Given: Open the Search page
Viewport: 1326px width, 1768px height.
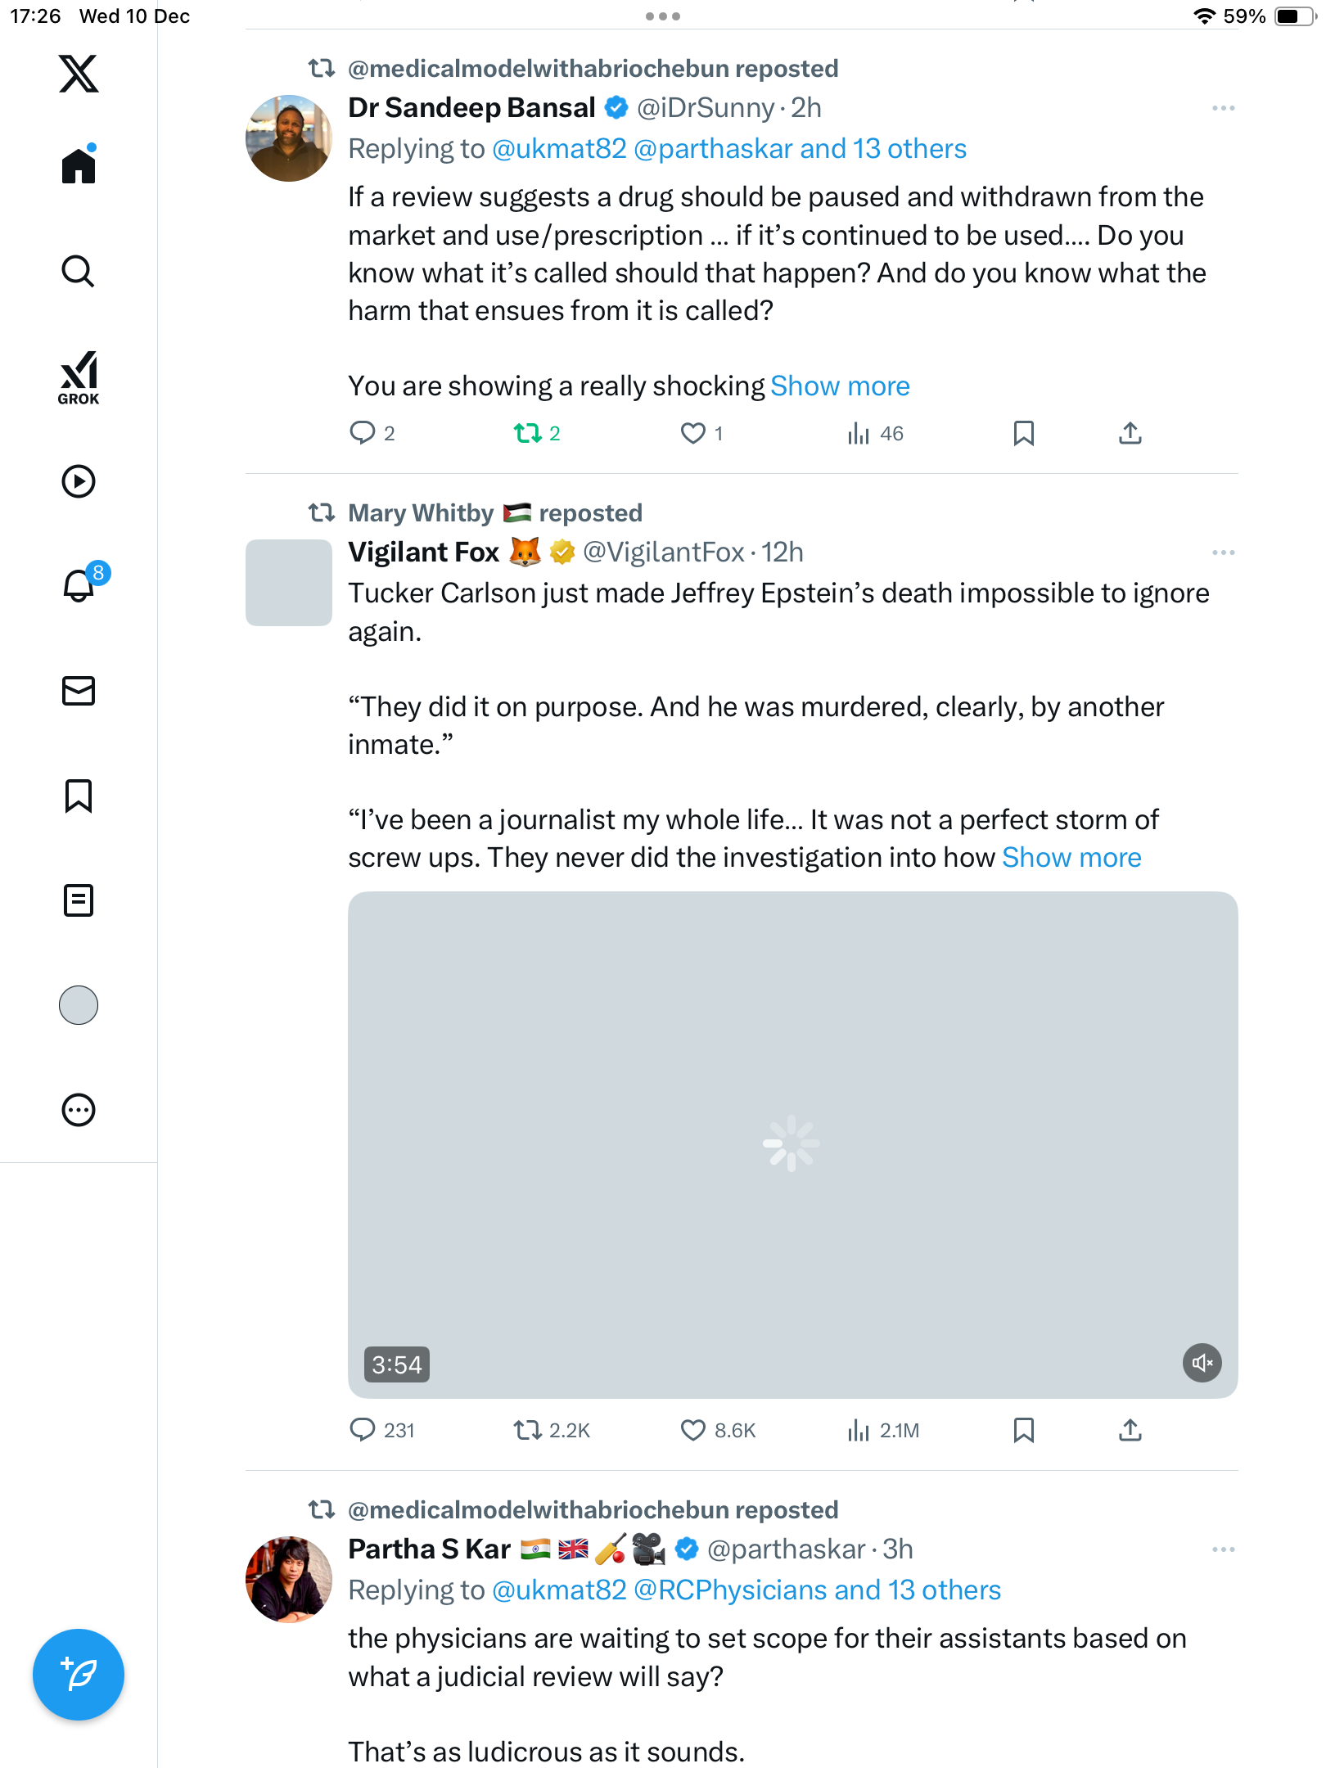Looking at the screenshot, I should point(79,271).
